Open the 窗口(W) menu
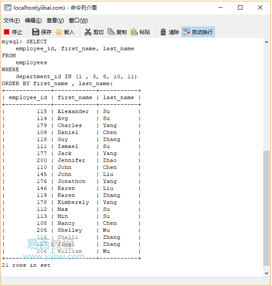 [x=78, y=21]
